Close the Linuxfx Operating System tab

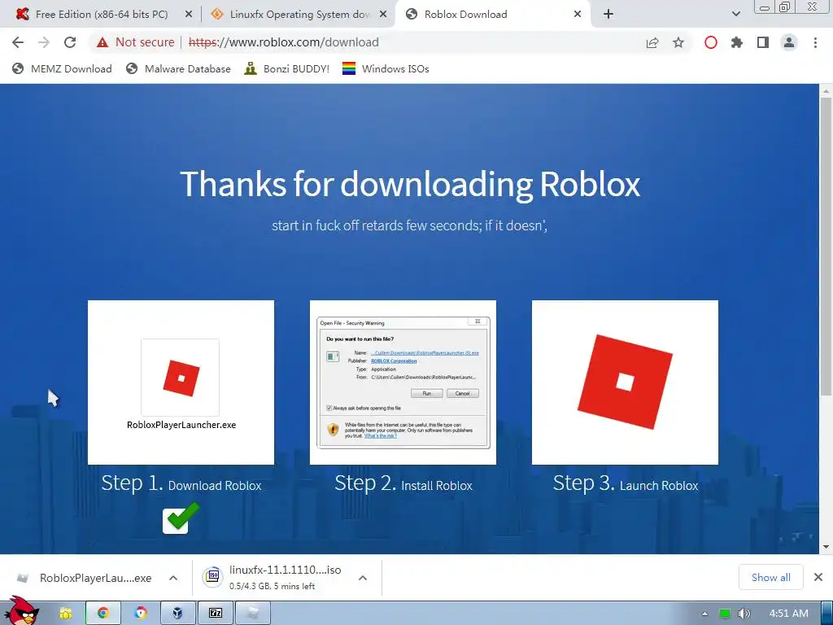(x=383, y=15)
